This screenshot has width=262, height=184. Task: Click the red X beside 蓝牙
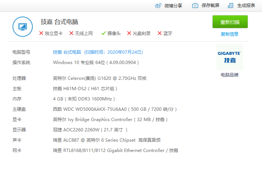pyautogui.click(x=160, y=33)
